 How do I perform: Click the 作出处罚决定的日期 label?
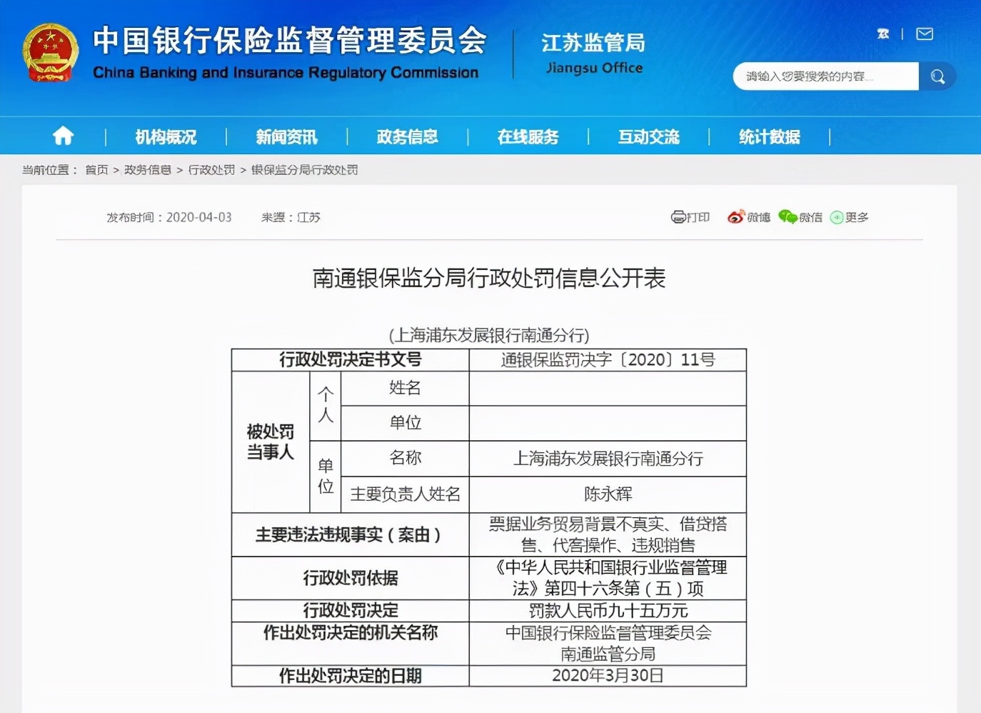pyautogui.click(x=350, y=676)
